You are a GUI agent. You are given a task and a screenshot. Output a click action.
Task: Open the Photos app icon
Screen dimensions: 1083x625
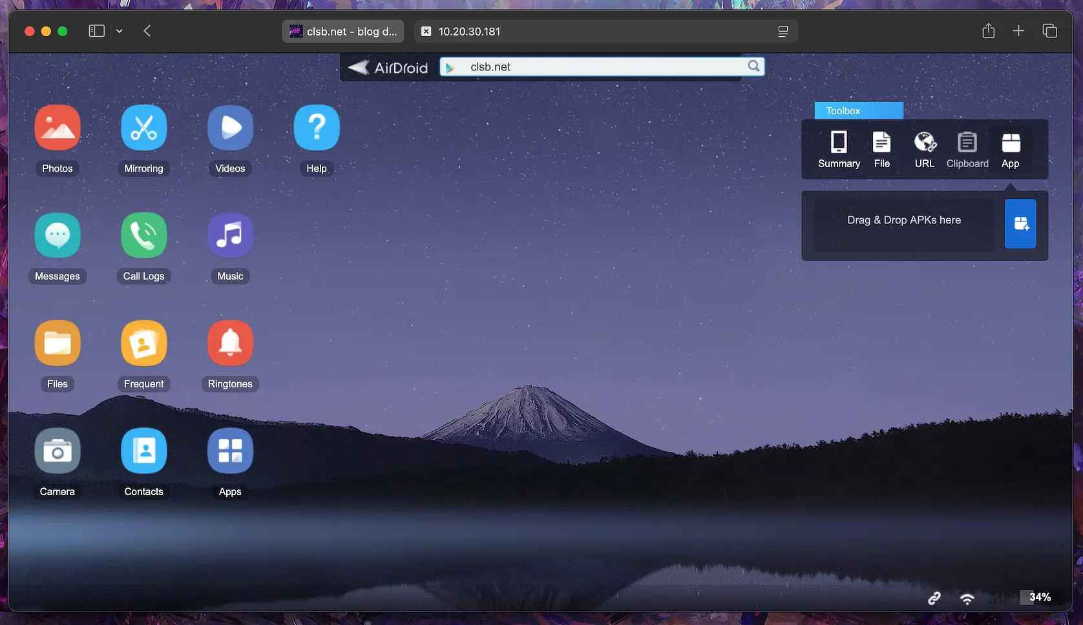click(58, 128)
